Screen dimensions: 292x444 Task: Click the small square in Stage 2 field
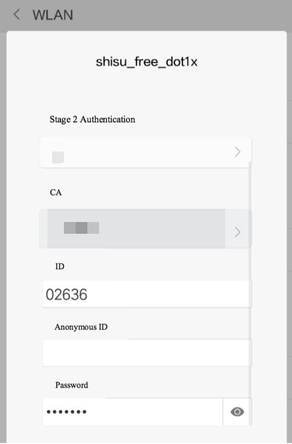click(58, 157)
